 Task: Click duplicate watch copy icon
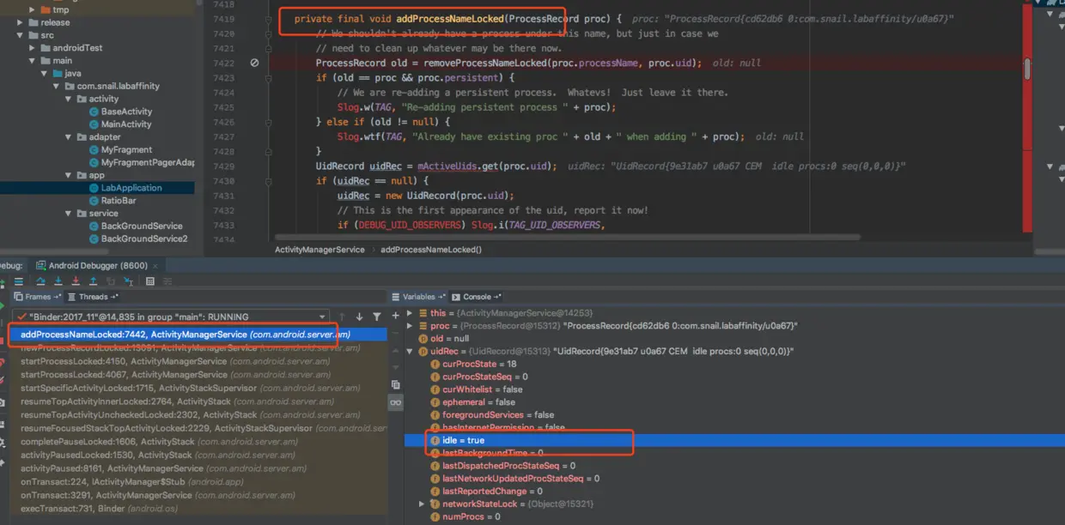[x=395, y=384]
